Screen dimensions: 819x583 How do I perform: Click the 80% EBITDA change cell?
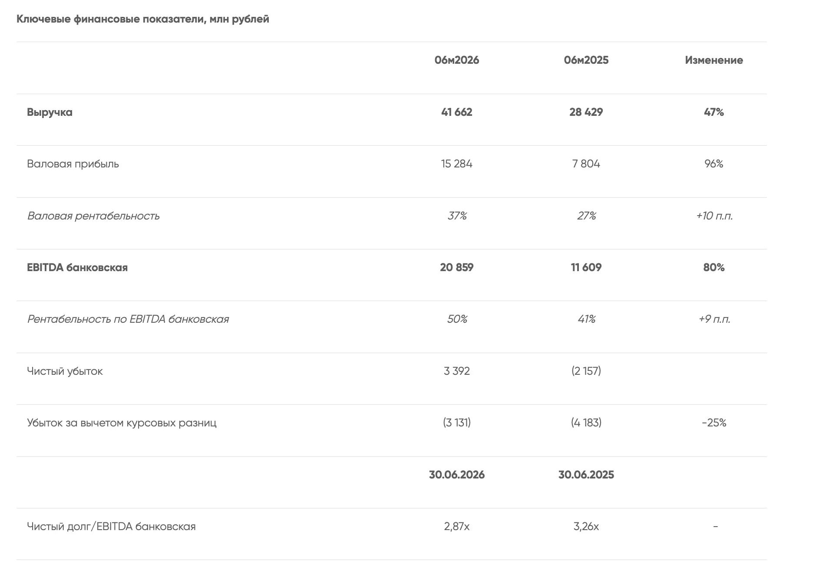pos(714,268)
